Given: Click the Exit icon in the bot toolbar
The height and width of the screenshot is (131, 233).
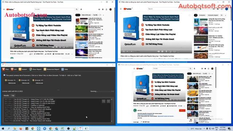Looking at the screenshot, I should click(12, 69).
